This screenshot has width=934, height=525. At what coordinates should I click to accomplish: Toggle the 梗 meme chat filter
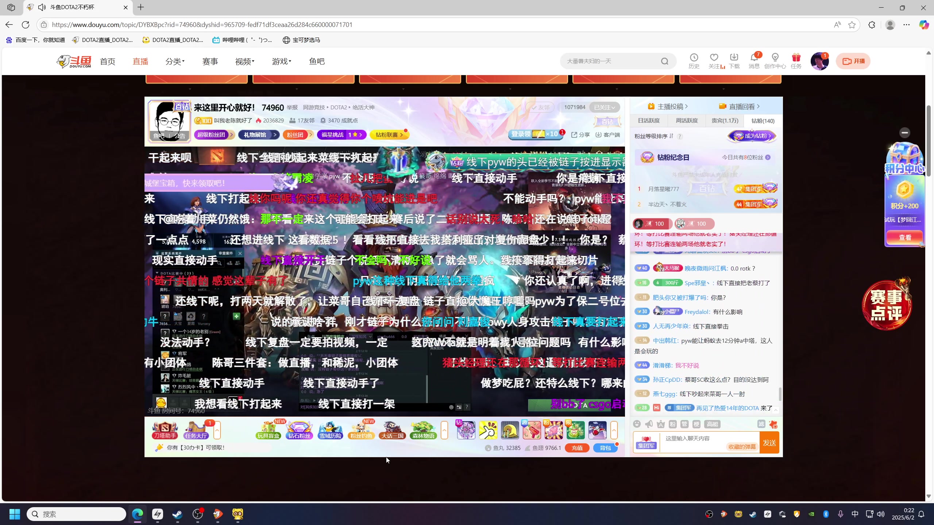click(696, 424)
